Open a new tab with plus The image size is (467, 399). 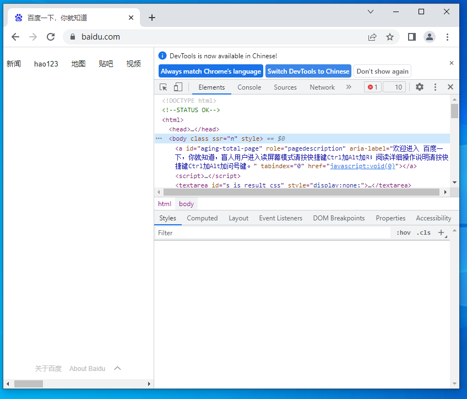pos(152,18)
